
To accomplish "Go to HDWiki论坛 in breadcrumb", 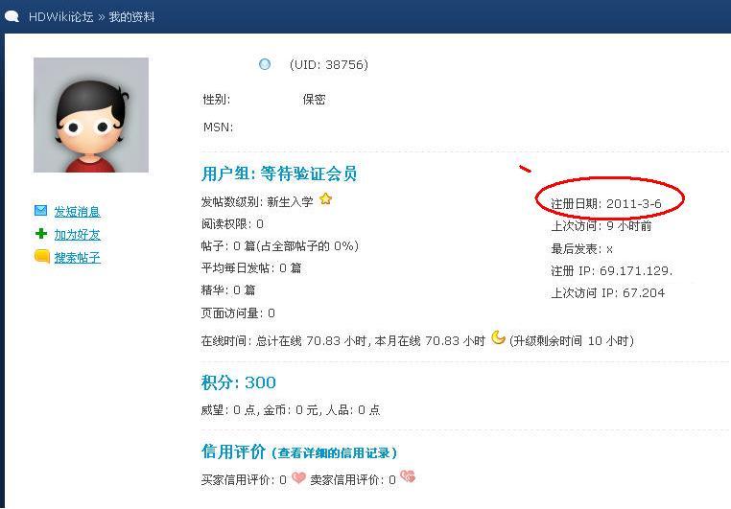I will (x=61, y=17).
